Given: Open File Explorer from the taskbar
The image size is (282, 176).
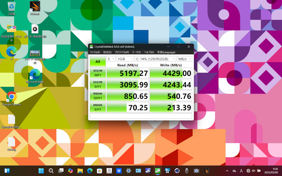Looking at the screenshot, I should 80,171.
